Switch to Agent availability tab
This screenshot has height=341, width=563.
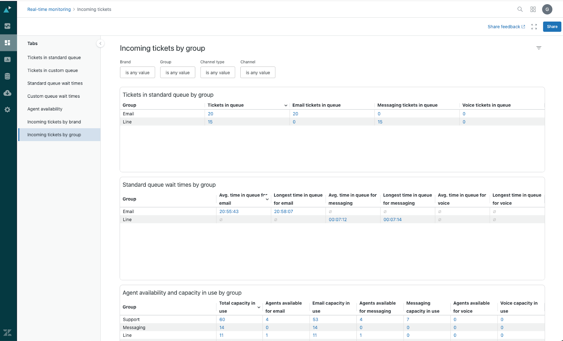(45, 109)
